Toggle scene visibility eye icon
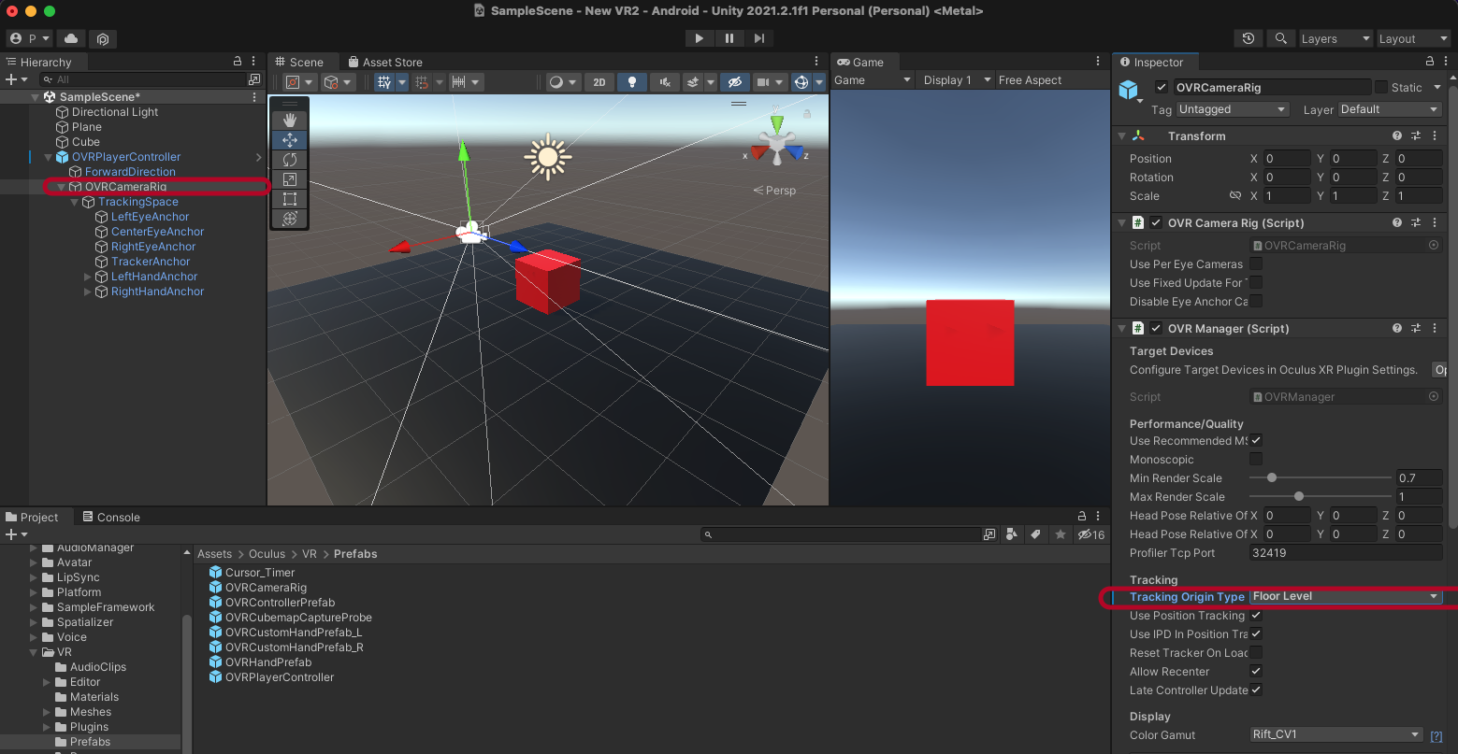This screenshot has height=754, width=1458. pyautogui.click(x=735, y=82)
